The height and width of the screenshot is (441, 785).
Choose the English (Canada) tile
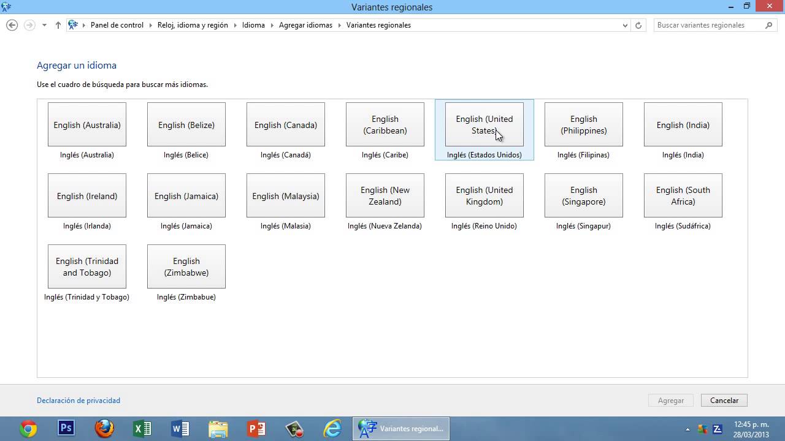click(x=286, y=124)
